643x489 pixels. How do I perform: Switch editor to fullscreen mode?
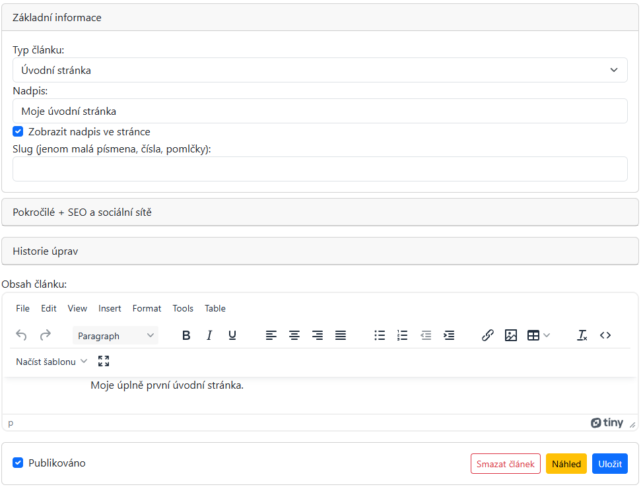(x=104, y=361)
